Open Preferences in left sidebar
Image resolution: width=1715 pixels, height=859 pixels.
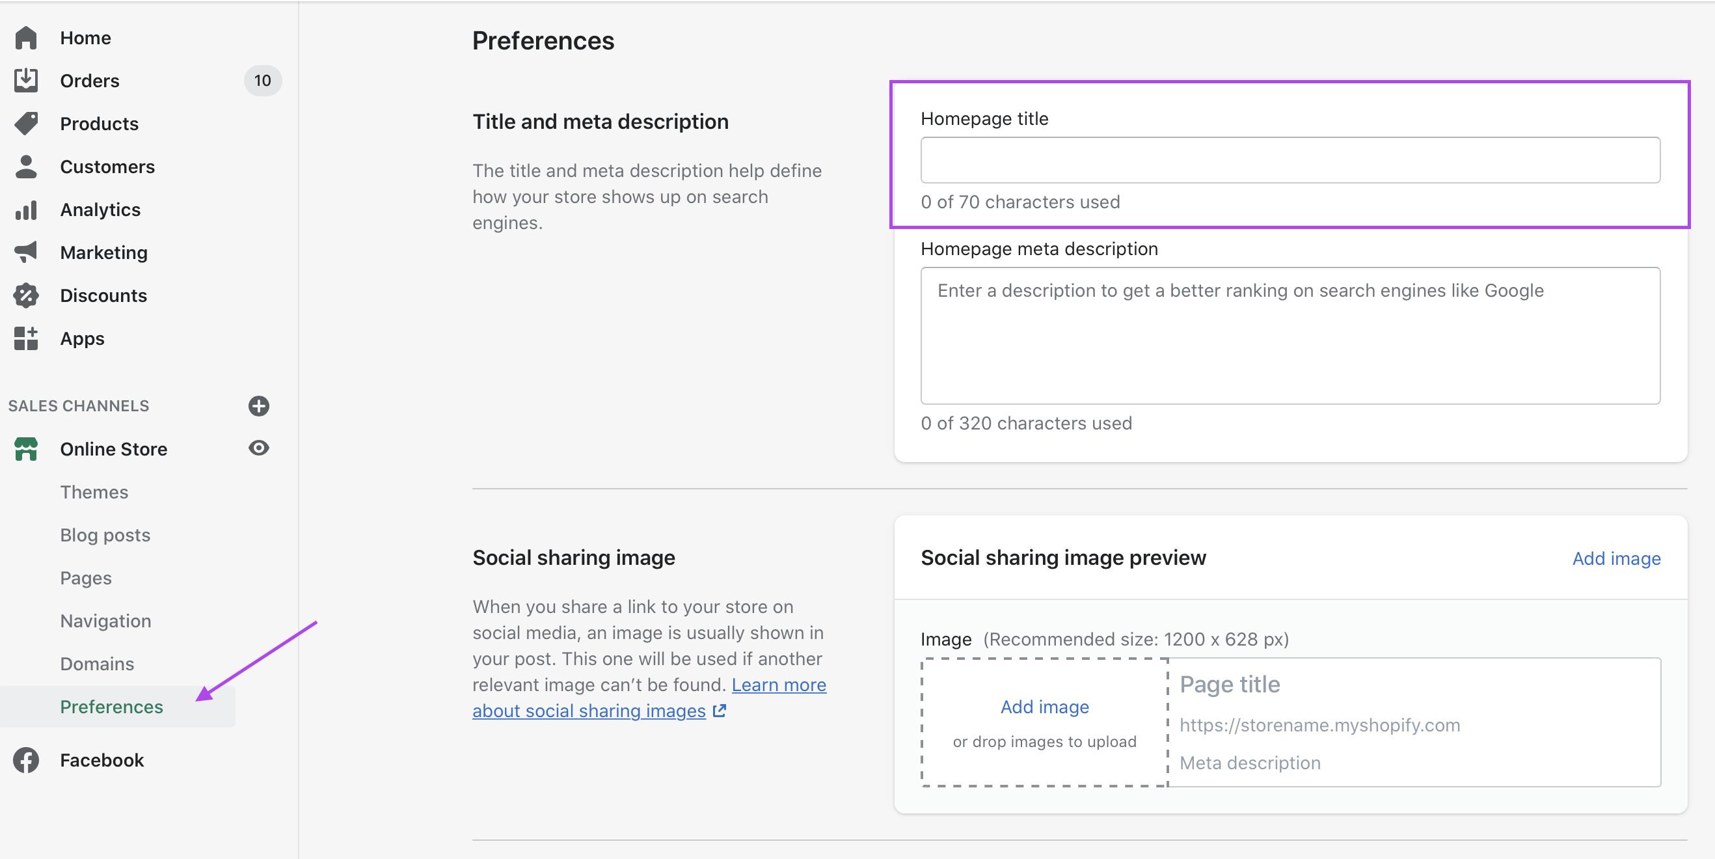112,707
